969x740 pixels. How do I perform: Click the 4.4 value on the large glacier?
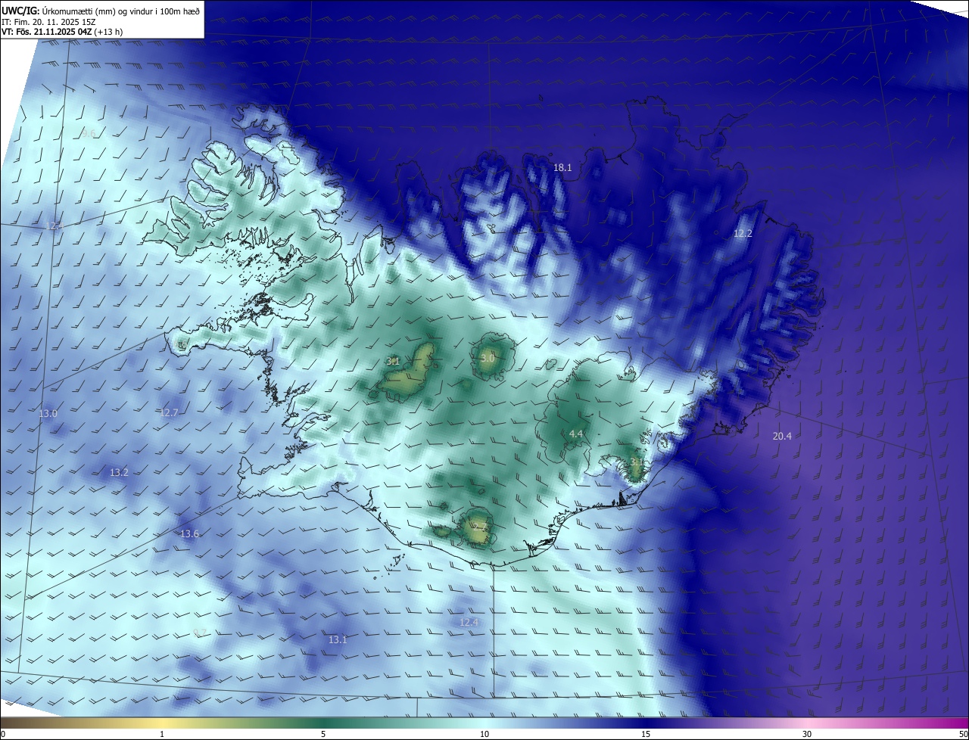tap(576, 434)
